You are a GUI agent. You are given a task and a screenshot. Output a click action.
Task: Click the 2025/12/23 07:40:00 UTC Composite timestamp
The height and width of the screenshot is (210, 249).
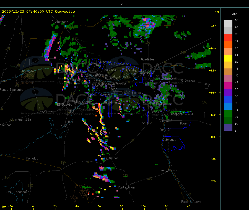pyautogui.click(x=38, y=12)
